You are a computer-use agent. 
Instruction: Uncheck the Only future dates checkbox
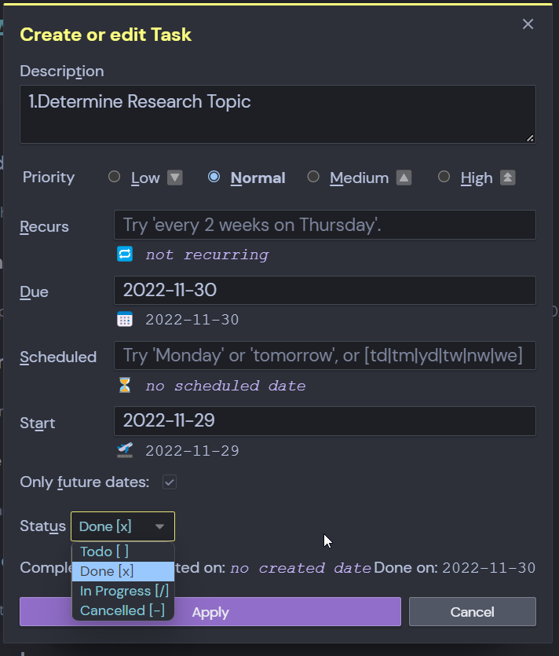pos(170,482)
